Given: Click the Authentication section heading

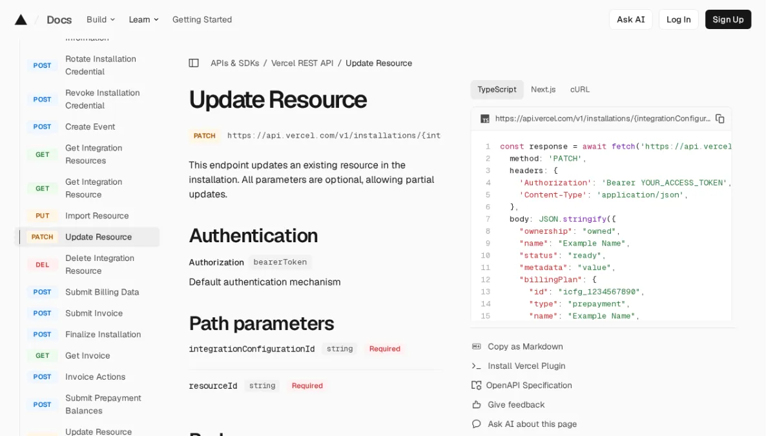Looking at the screenshot, I should (x=253, y=235).
